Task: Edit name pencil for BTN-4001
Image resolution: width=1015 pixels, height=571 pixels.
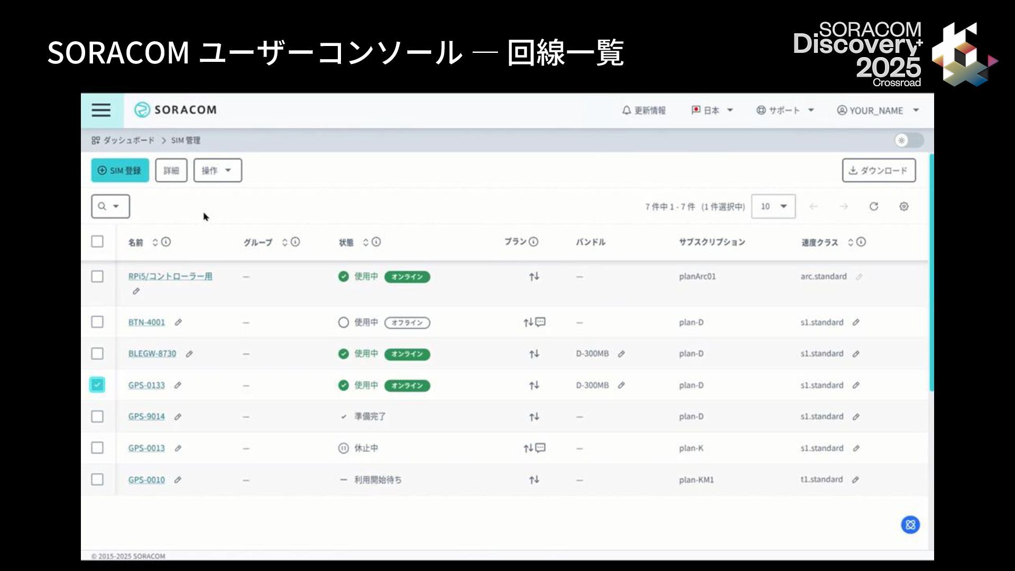Action: (x=178, y=322)
